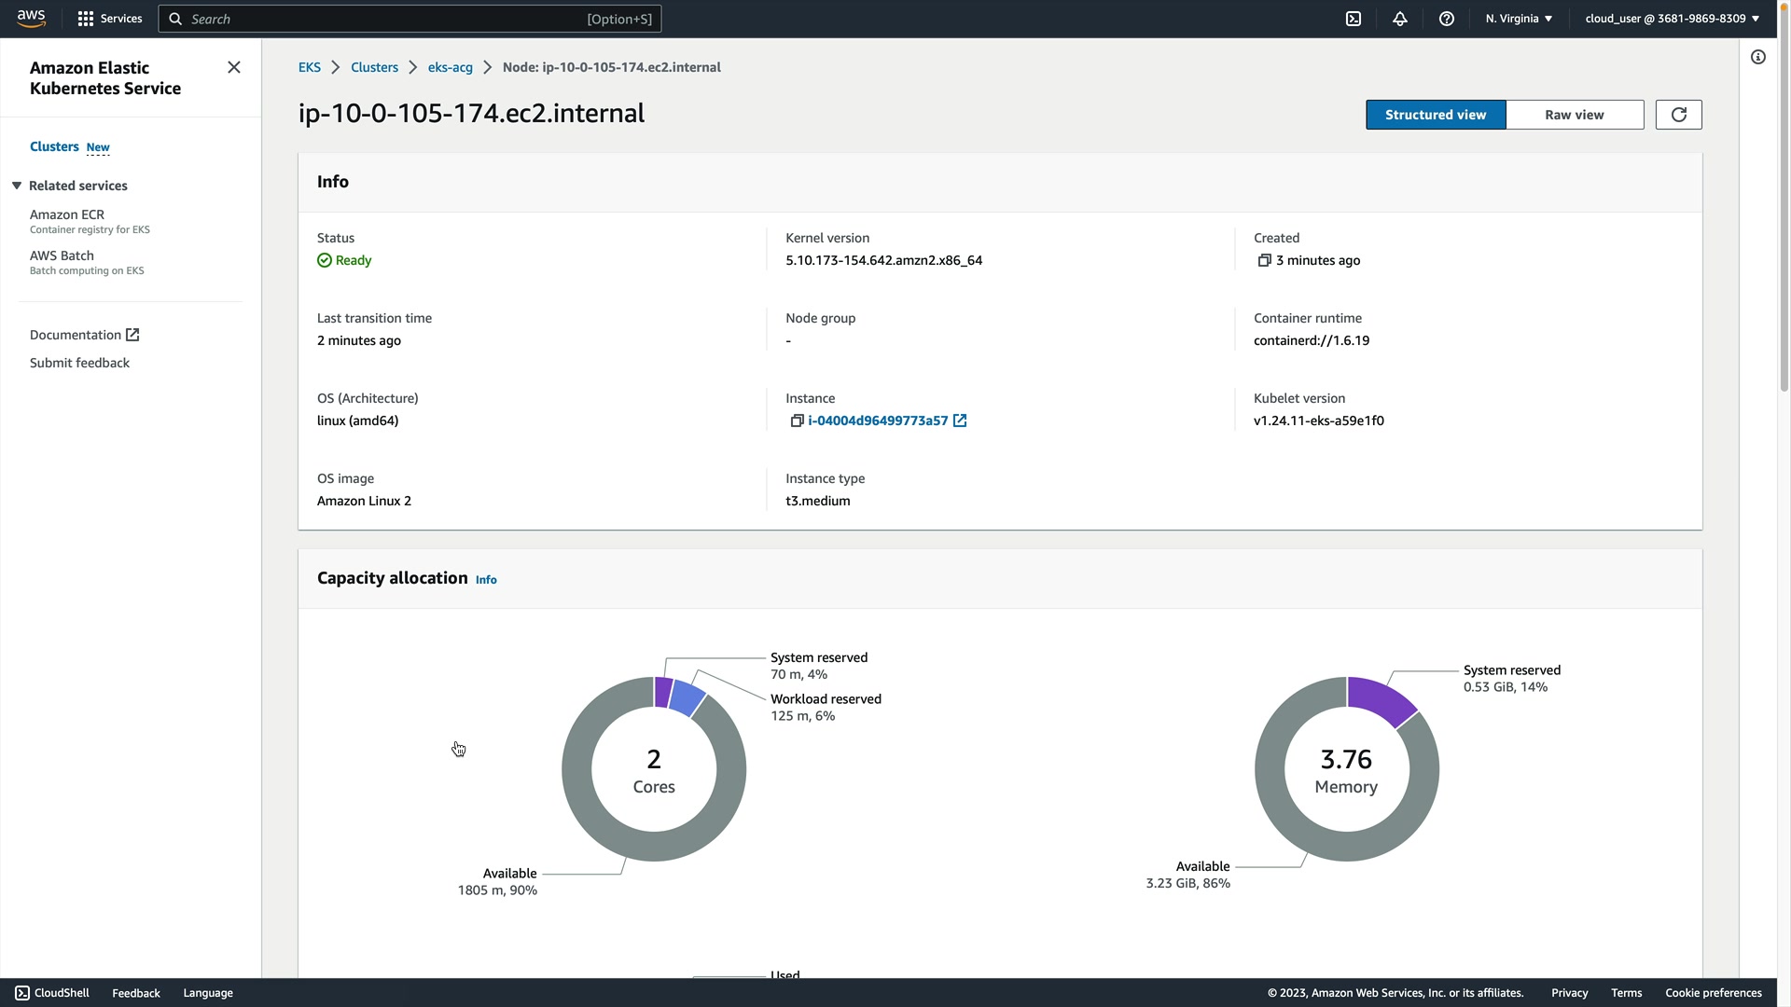Open the N. Virginia region dropdown
Screen dimensions: 1791x1007
click(1519, 19)
